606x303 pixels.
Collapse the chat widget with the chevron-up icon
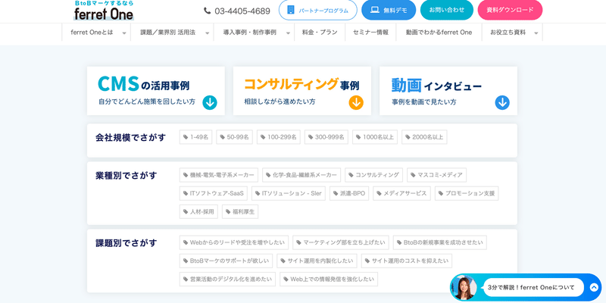(x=594, y=288)
